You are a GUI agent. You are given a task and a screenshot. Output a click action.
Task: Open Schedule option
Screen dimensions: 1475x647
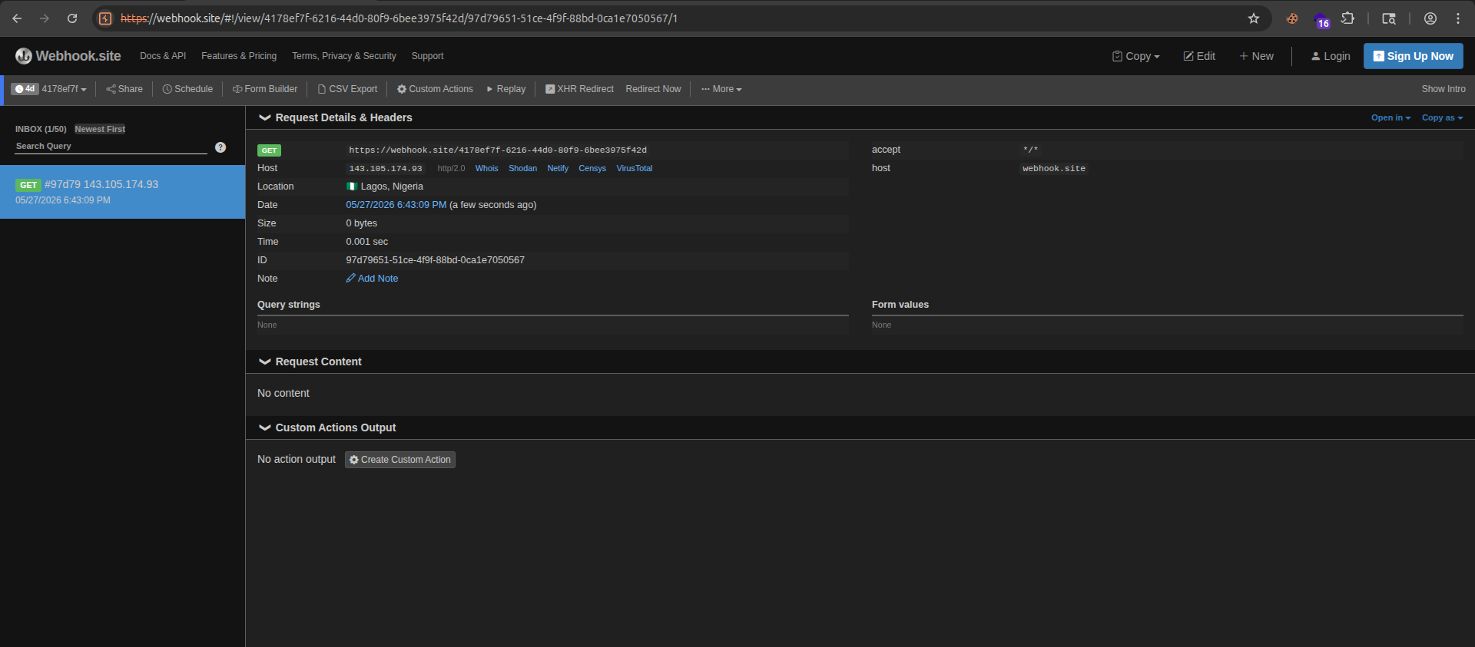[187, 89]
